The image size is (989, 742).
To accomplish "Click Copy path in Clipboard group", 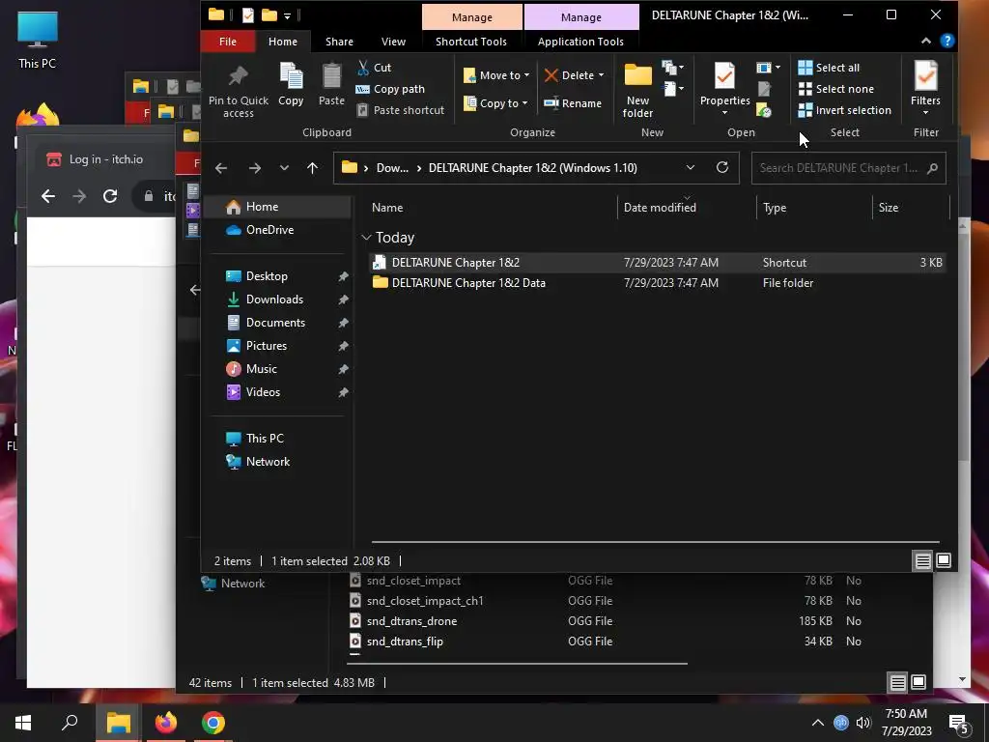I will [x=390, y=89].
